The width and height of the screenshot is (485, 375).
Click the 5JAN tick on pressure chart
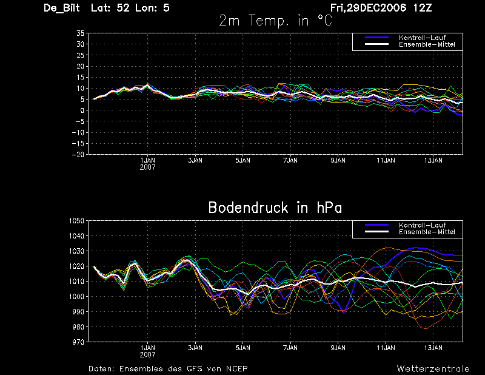pyautogui.click(x=243, y=348)
